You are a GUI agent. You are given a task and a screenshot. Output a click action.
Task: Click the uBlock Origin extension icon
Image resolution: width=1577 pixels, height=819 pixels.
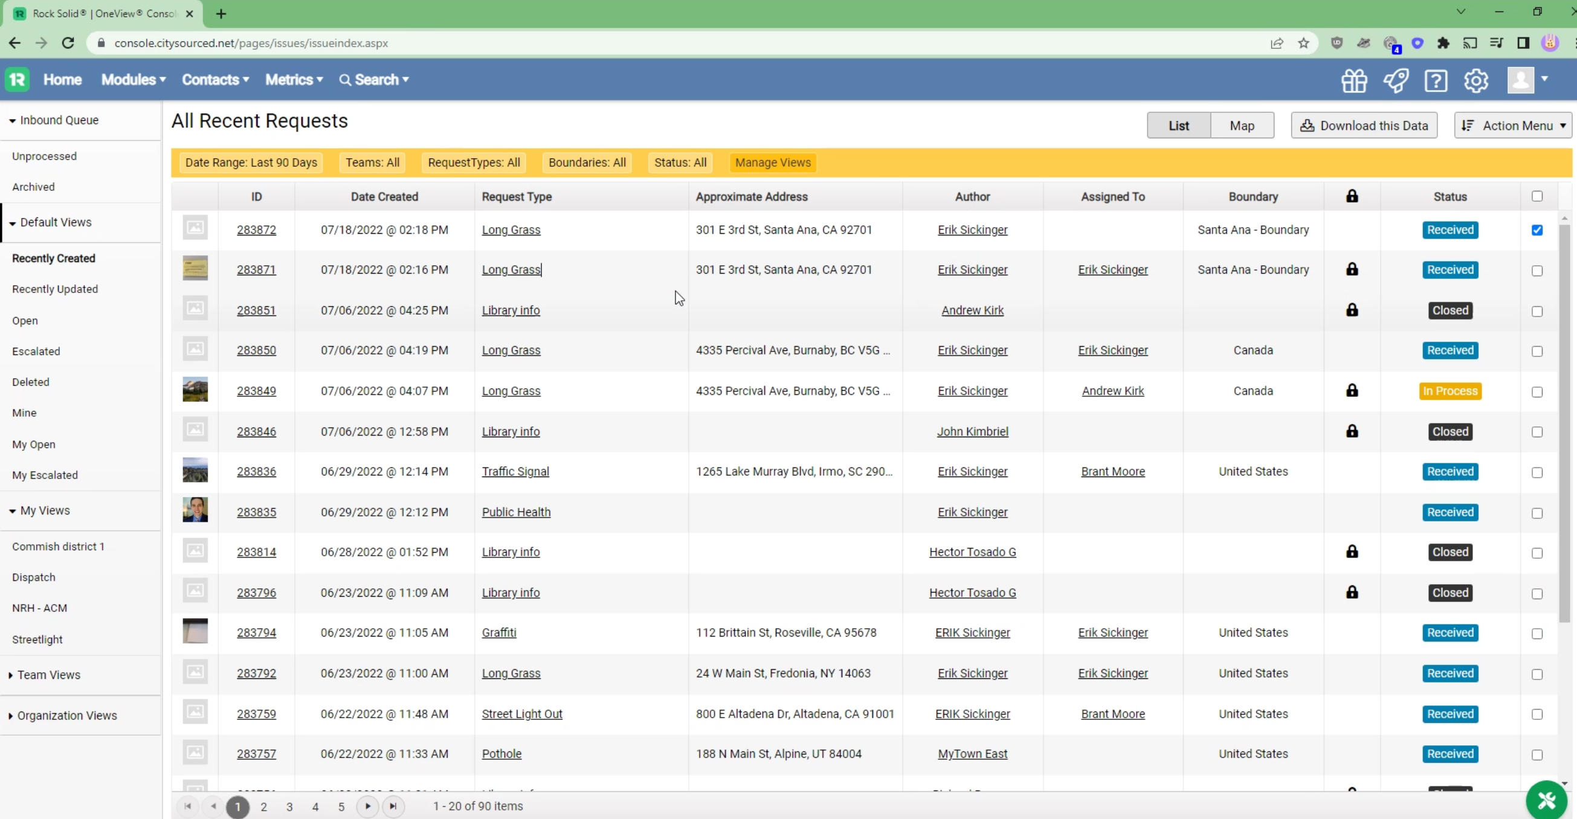point(1338,43)
